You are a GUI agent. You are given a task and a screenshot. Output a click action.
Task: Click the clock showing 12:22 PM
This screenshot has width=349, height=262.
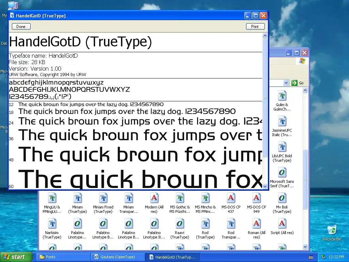click(x=336, y=257)
